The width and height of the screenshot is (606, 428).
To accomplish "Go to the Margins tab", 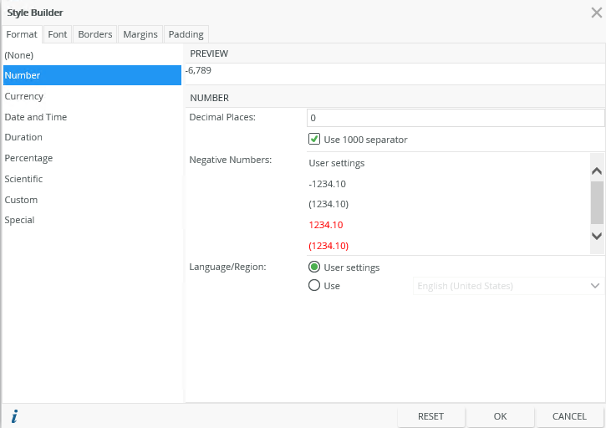I will tap(140, 34).
